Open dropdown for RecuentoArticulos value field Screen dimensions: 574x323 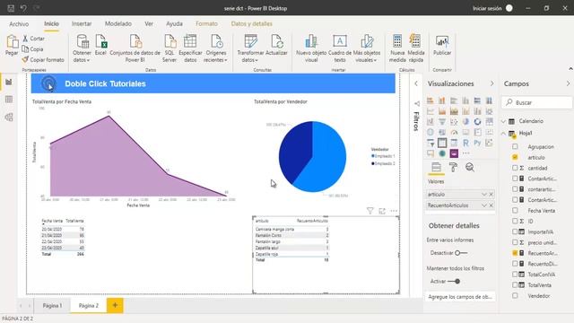click(484, 205)
